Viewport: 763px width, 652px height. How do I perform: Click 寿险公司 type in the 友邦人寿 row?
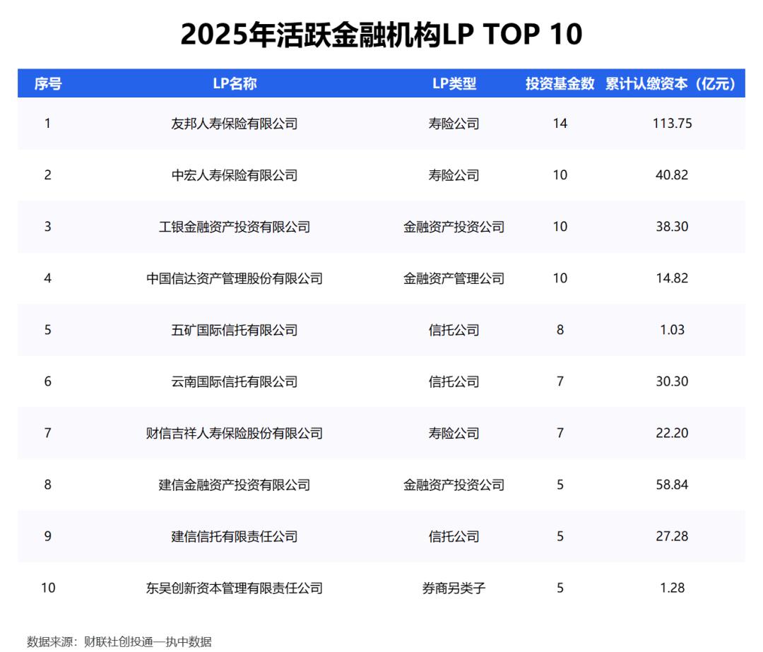click(454, 124)
